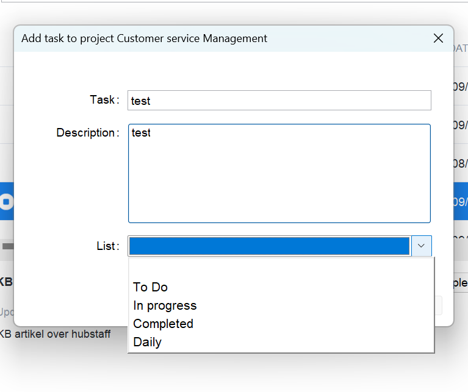
Task: Choose To Do from the list options
Action: click(x=150, y=287)
